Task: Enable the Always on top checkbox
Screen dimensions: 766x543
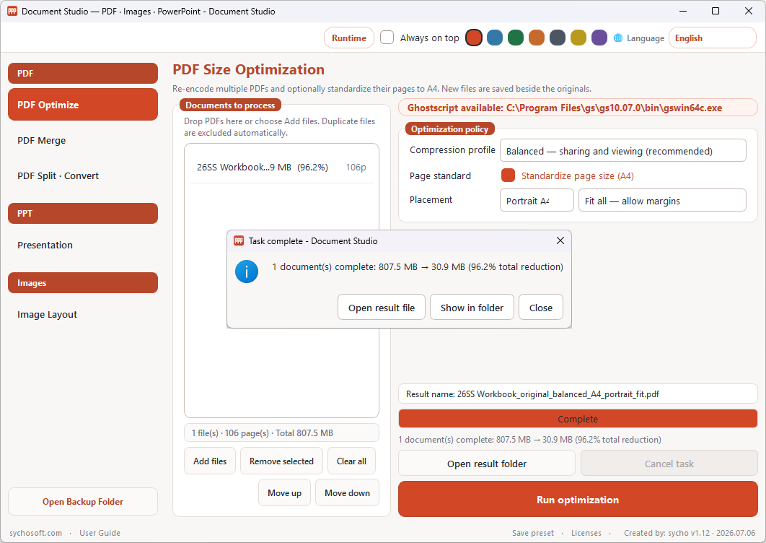Action: coord(387,38)
